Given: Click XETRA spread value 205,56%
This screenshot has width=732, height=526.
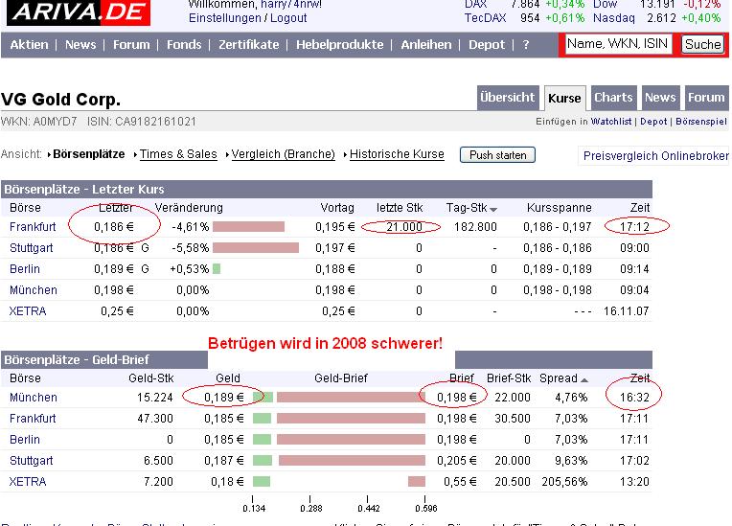Looking at the screenshot, I should tap(564, 481).
